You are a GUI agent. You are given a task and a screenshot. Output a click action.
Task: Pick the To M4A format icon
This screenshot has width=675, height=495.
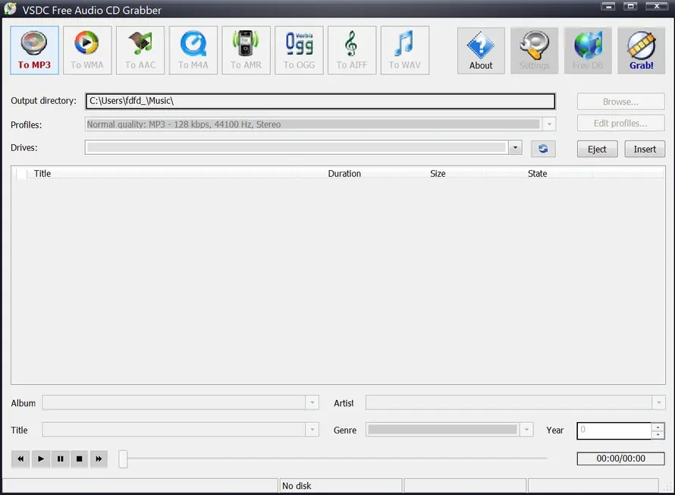193,50
